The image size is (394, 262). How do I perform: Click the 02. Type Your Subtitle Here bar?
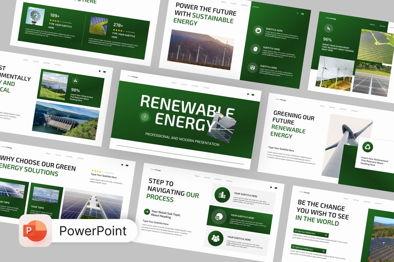[x=308, y=249]
